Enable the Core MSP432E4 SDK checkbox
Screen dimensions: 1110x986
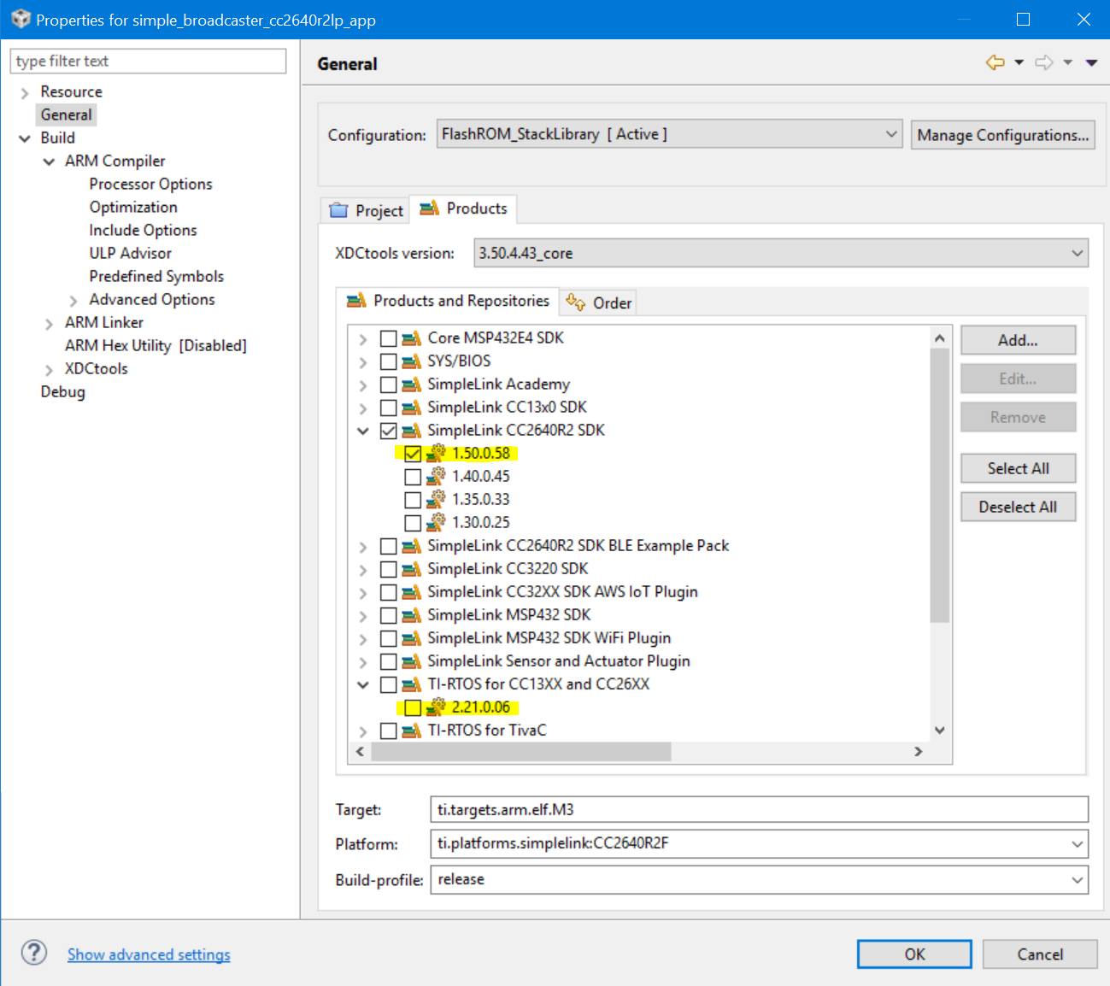point(389,338)
